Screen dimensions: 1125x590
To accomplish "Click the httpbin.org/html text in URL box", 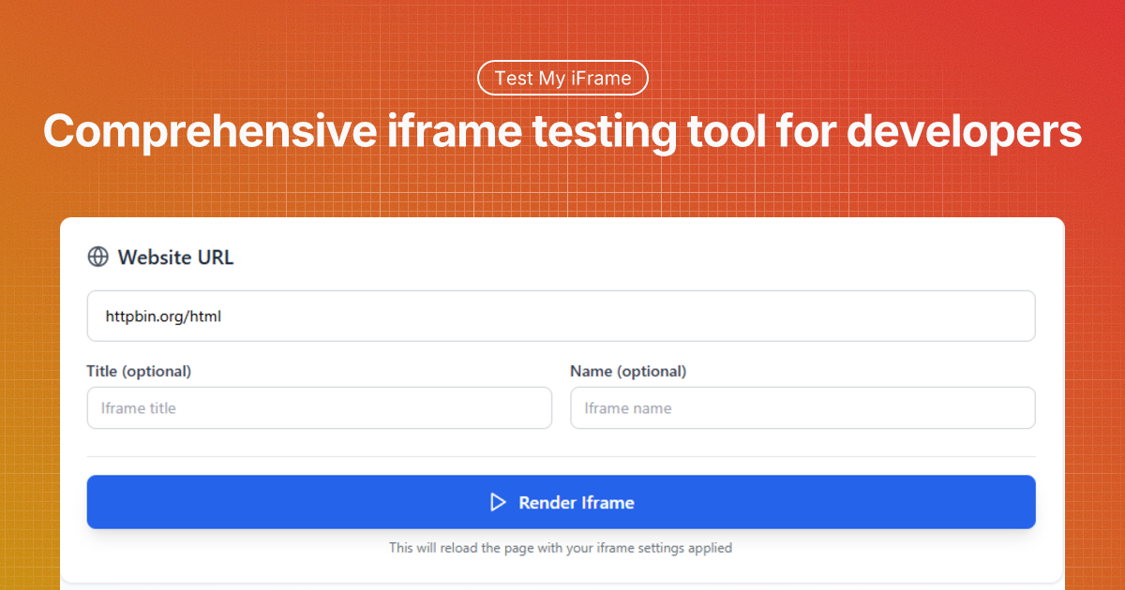I will coord(163,317).
